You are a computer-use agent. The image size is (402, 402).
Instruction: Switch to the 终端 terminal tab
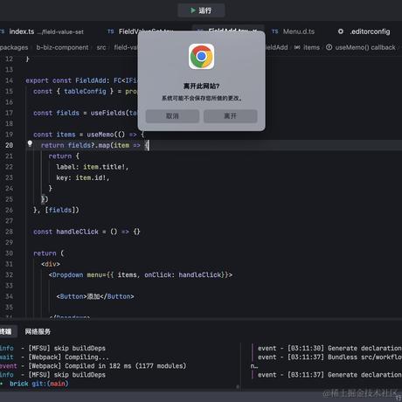coord(6,331)
